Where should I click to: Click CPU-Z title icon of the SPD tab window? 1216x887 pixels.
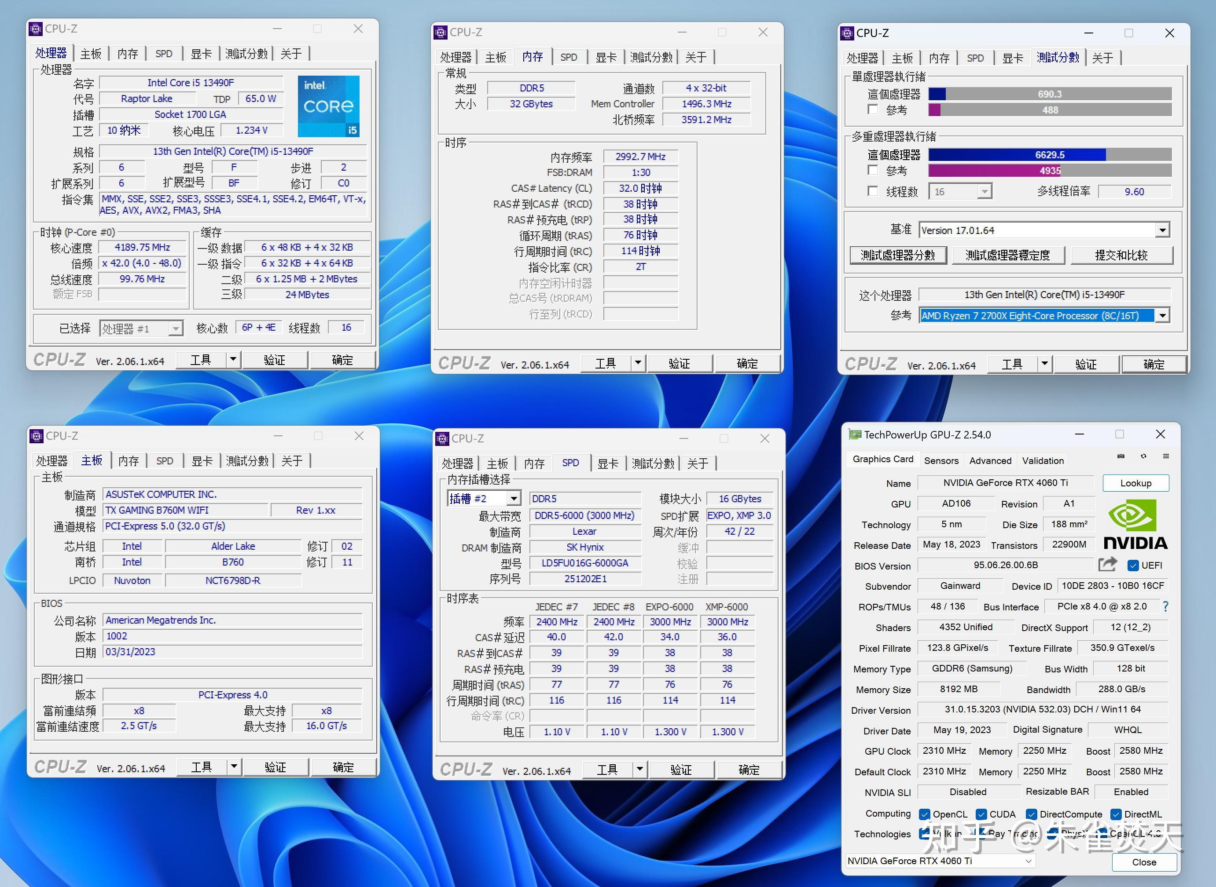click(442, 439)
